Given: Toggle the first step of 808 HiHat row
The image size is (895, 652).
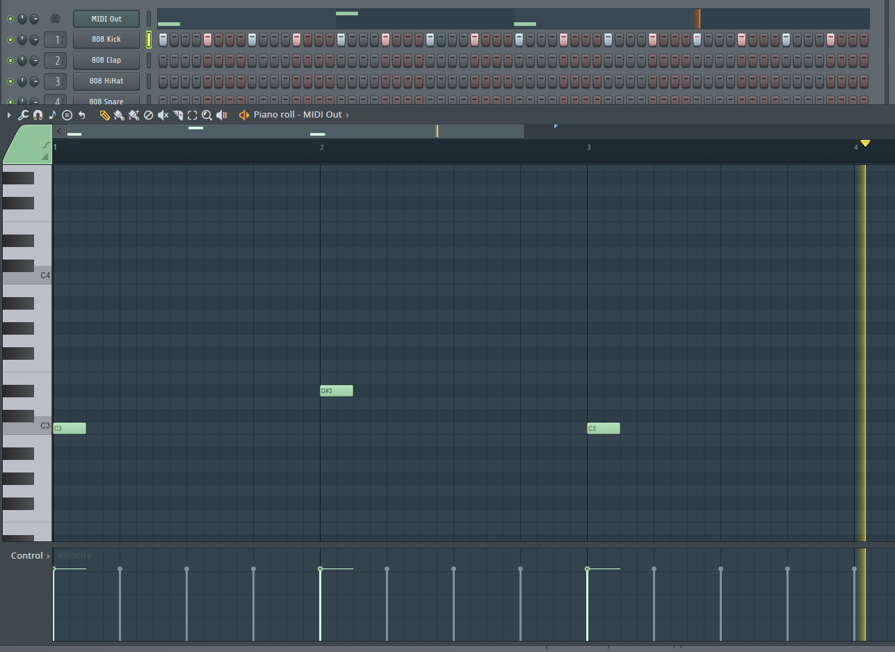Looking at the screenshot, I should (x=163, y=81).
